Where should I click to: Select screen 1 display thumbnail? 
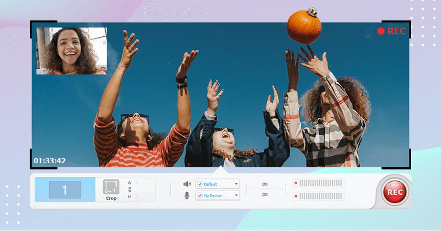tap(65, 190)
